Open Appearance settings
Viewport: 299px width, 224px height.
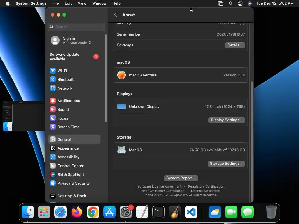[74, 148]
